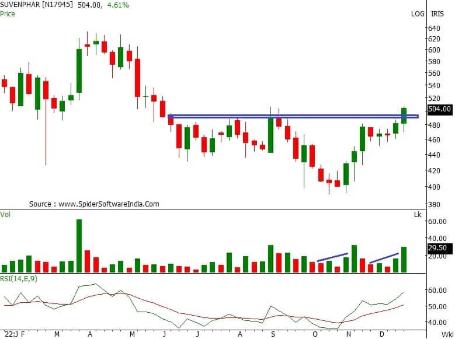Click the 520 price axis label
The image size is (455, 339).
[434, 98]
